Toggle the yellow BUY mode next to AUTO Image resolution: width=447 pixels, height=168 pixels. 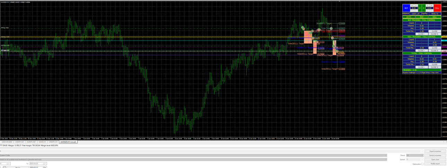coord(422,17)
